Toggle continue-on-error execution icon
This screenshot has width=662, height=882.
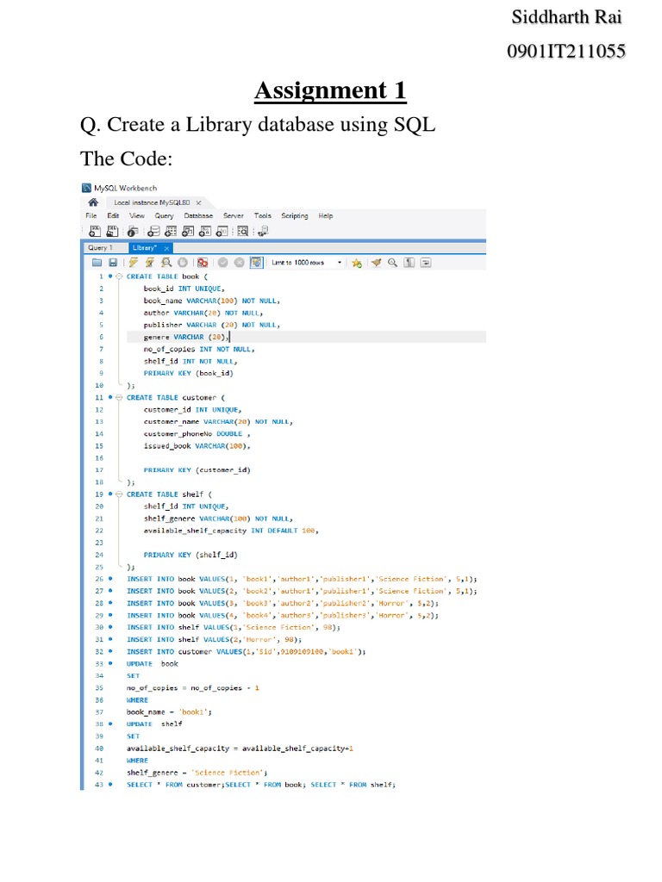click(x=203, y=263)
